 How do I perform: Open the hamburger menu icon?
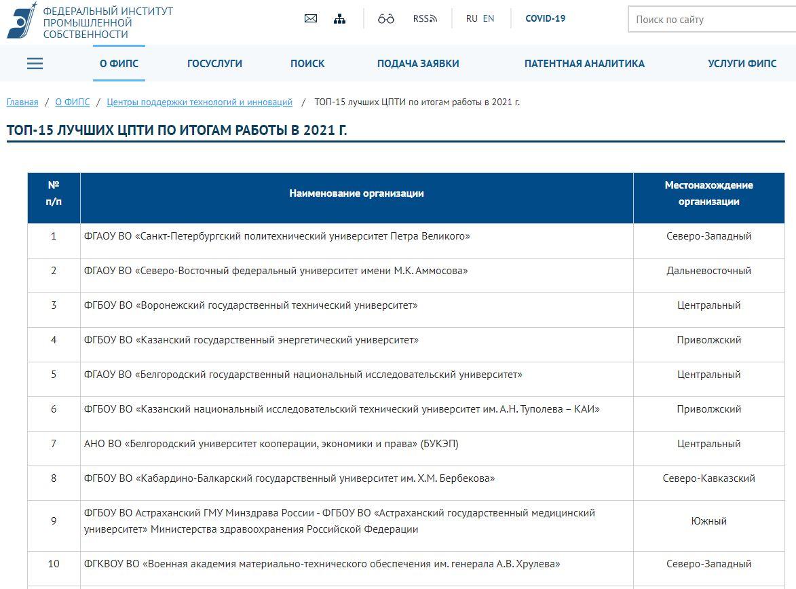[x=35, y=64]
